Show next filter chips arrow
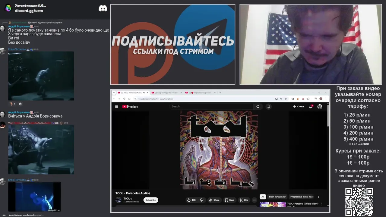Viewport: 386px width, 217px height. pyautogui.click(x=319, y=197)
